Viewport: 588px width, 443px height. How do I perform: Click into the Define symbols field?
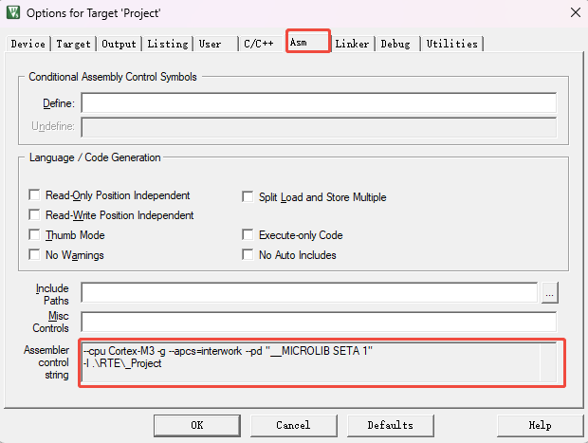(318, 102)
